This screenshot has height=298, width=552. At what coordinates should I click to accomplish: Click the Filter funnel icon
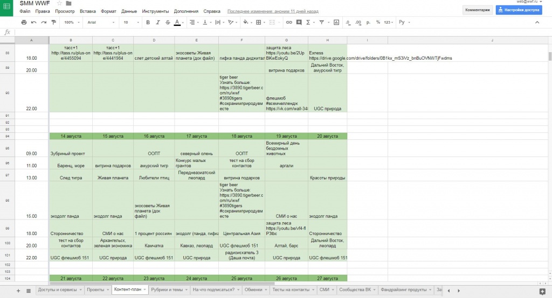[322, 23]
